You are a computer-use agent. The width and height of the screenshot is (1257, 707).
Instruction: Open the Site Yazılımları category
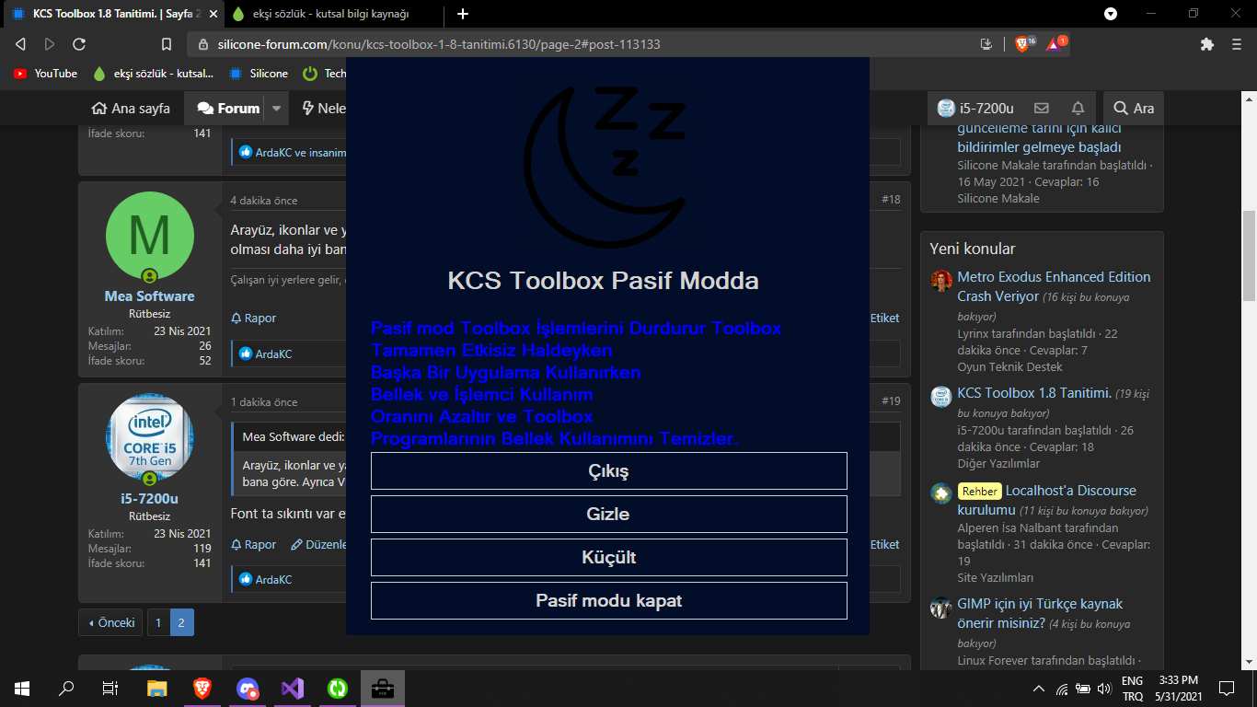click(x=995, y=577)
